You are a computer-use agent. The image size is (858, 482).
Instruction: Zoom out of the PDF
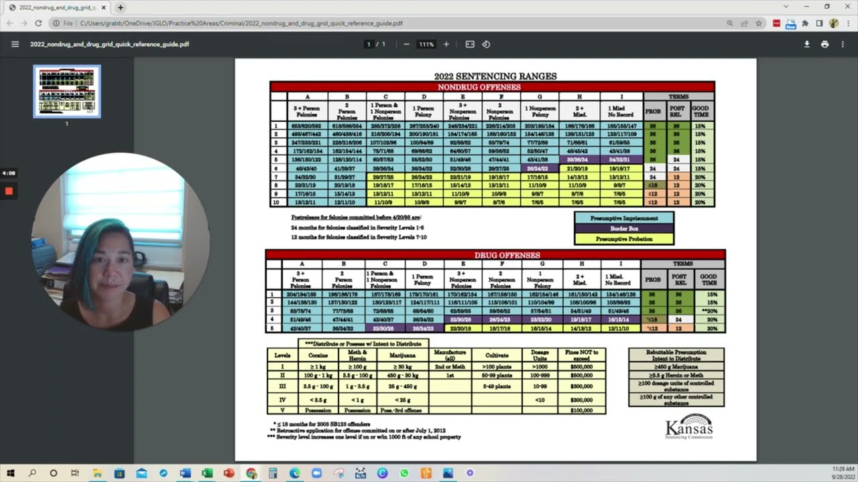click(406, 44)
